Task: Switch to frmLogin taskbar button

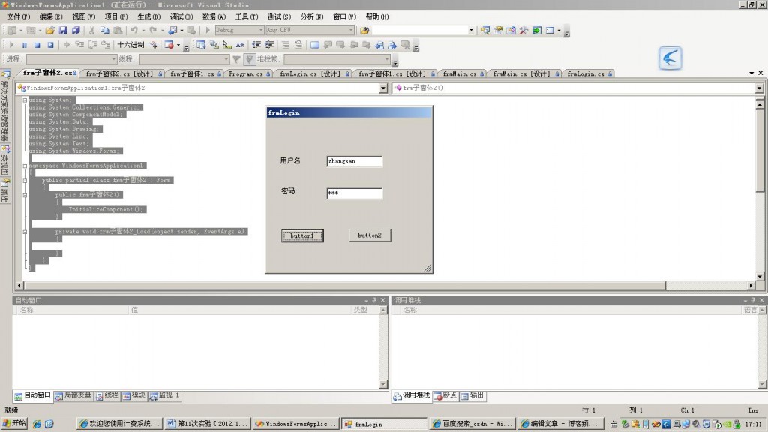Action: [x=384, y=424]
